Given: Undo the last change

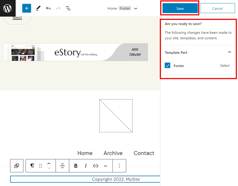Looking at the screenshot, I should [48, 8].
